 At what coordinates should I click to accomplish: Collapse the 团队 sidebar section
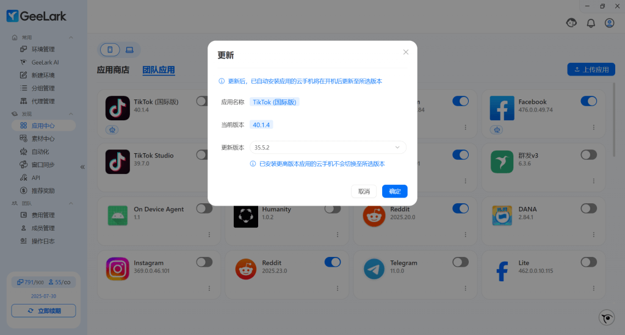pyautogui.click(x=71, y=203)
